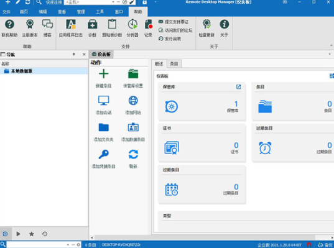Click 提交支持票证 submit support ticket
This screenshot has height=248, width=334.
coord(174,22)
